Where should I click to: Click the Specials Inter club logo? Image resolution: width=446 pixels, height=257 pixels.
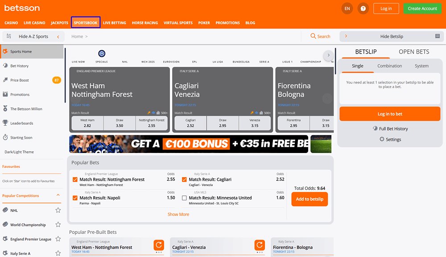coord(102,54)
